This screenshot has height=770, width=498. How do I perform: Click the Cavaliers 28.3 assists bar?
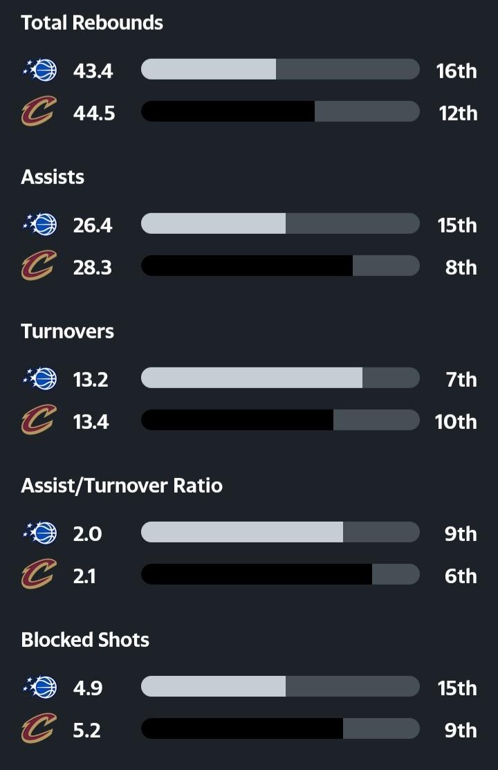pos(280,266)
